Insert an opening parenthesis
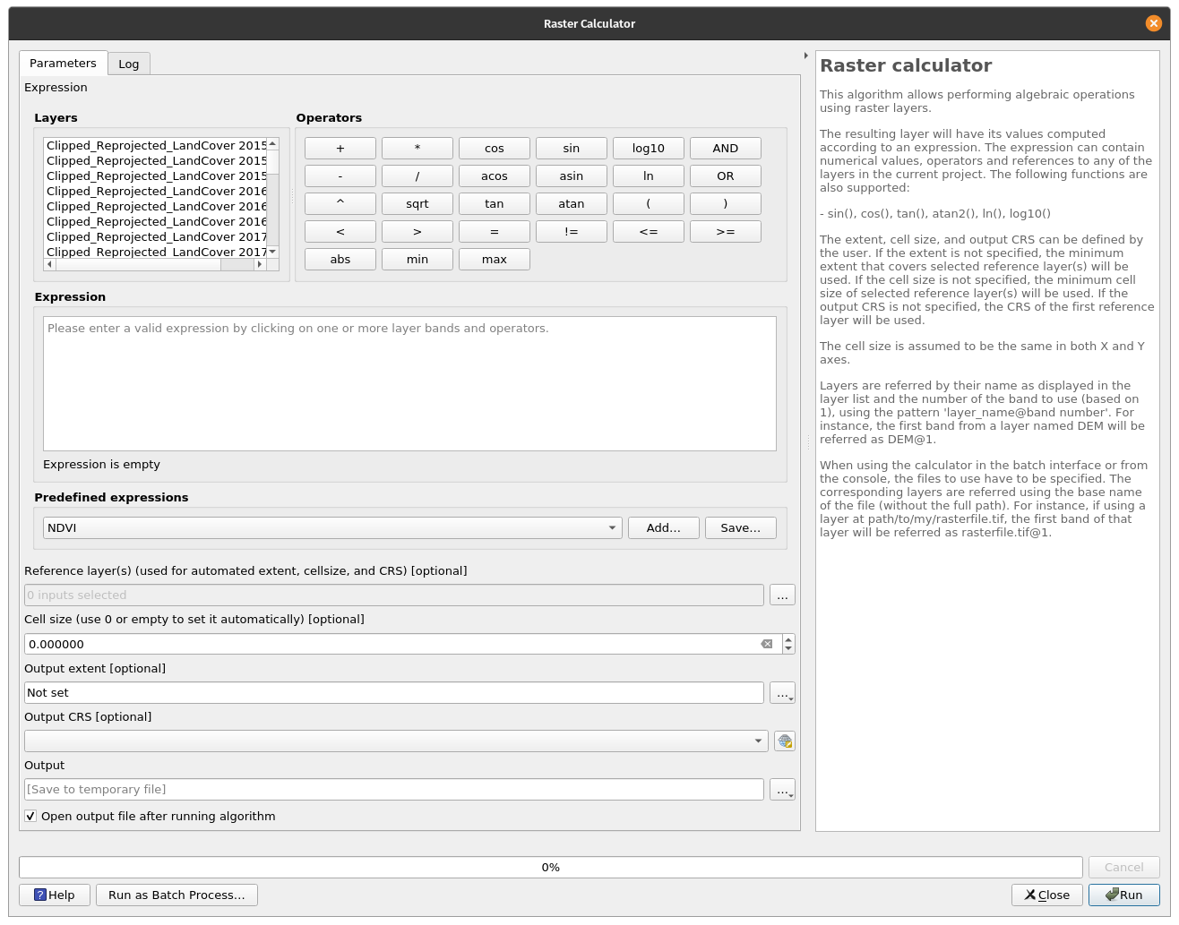 [x=649, y=204]
